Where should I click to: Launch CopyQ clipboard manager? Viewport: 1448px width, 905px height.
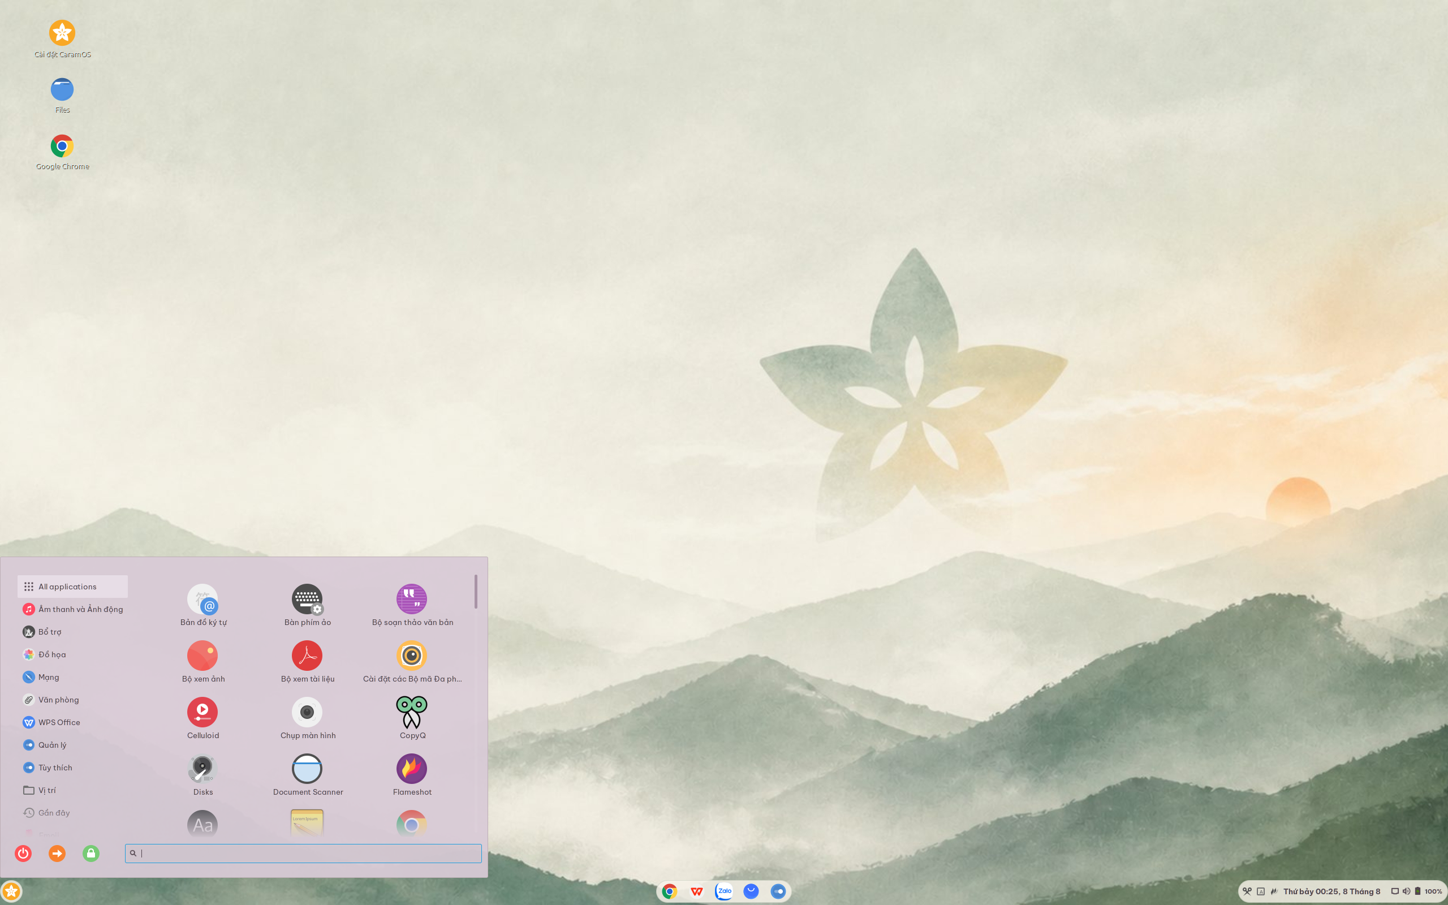tap(412, 718)
